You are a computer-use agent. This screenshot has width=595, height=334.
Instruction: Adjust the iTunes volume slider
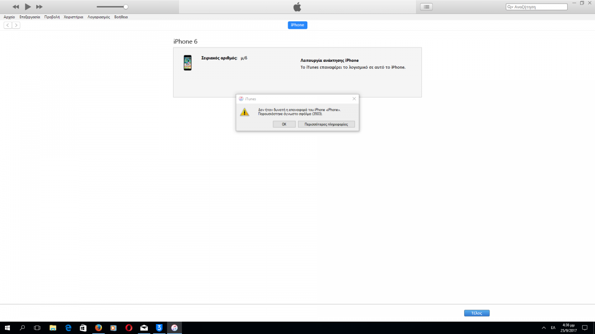coord(112,7)
